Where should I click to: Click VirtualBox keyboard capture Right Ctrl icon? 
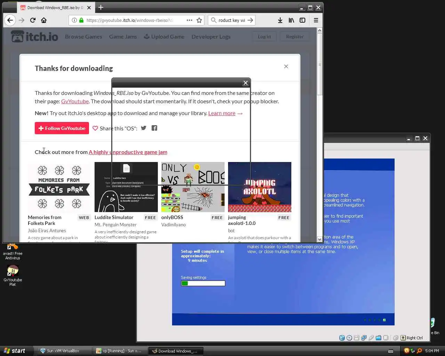tap(403, 338)
